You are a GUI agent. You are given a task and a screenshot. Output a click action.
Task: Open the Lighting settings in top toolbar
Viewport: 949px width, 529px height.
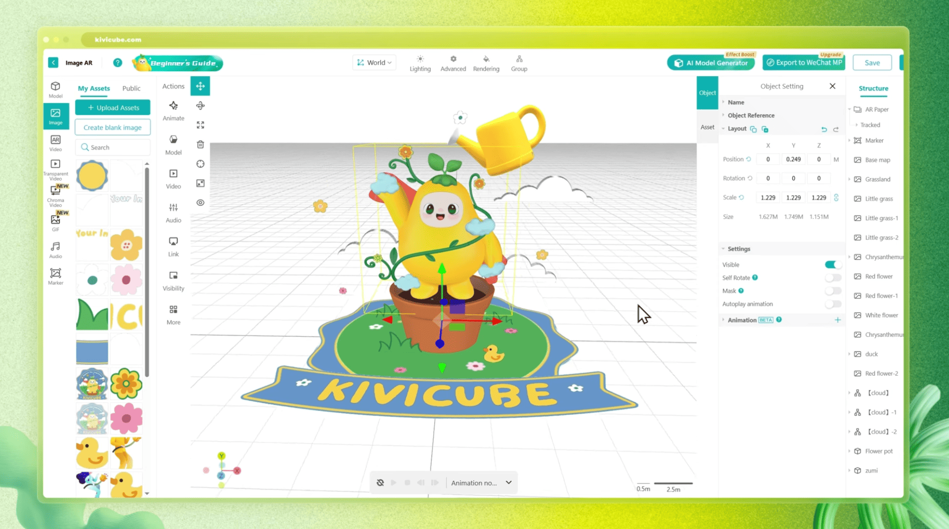point(420,63)
